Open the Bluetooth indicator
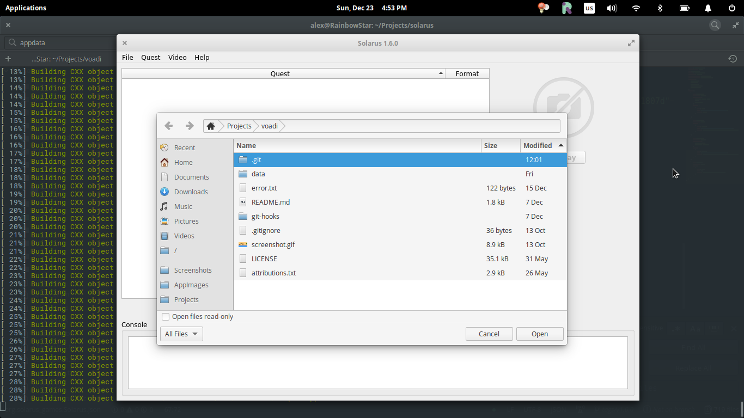Image resolution: width=744 pixels, height=418 pixels. coord(660,8)
